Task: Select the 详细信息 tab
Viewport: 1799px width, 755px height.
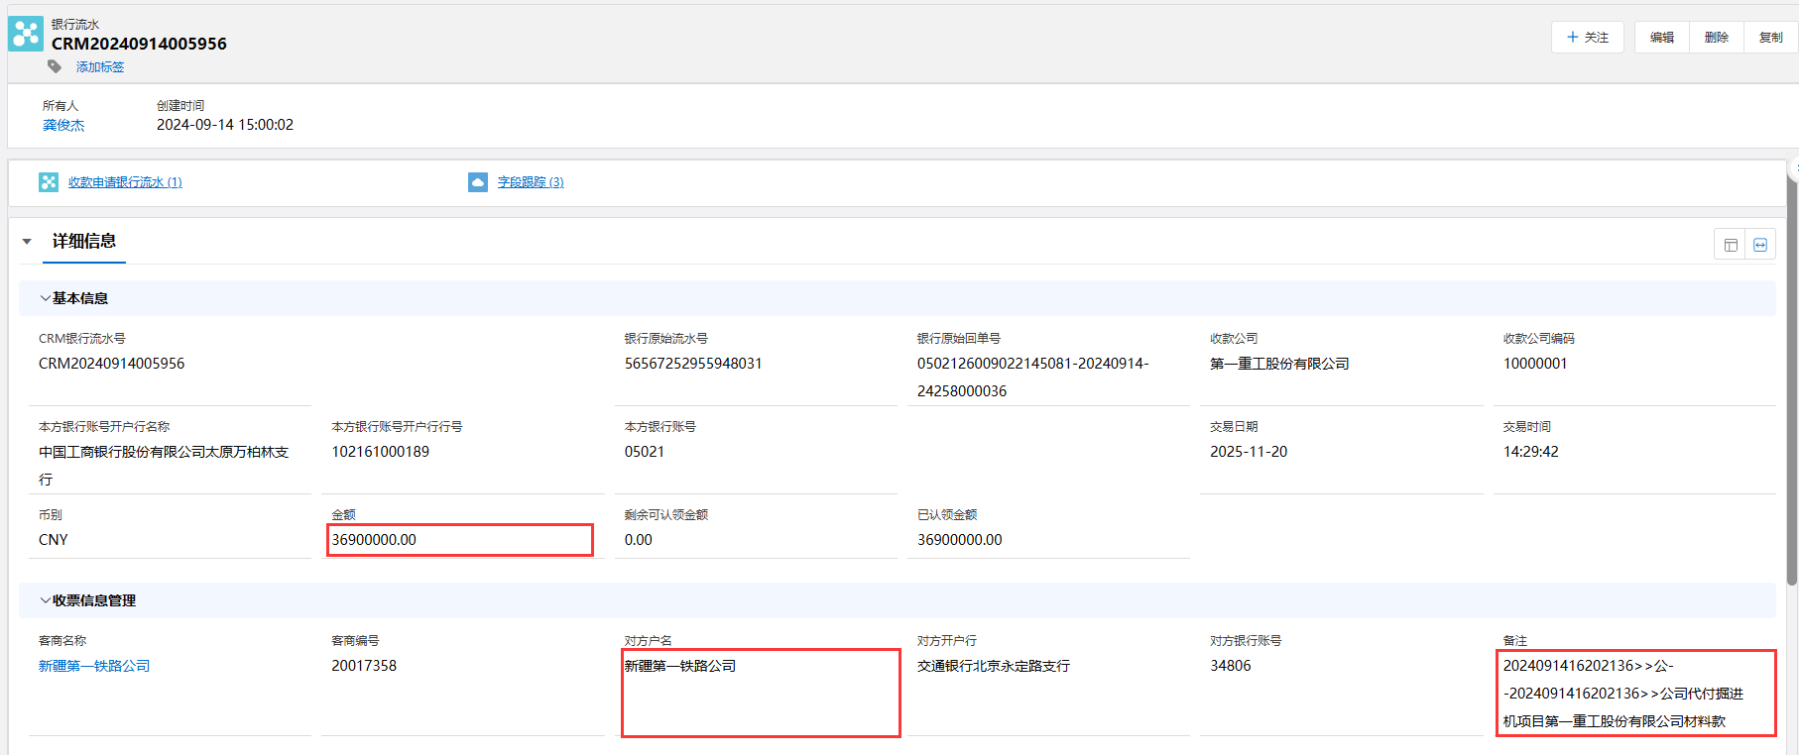Action: (x=84, y=242)
